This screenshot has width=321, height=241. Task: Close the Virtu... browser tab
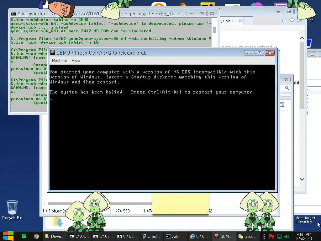[240, 21]
